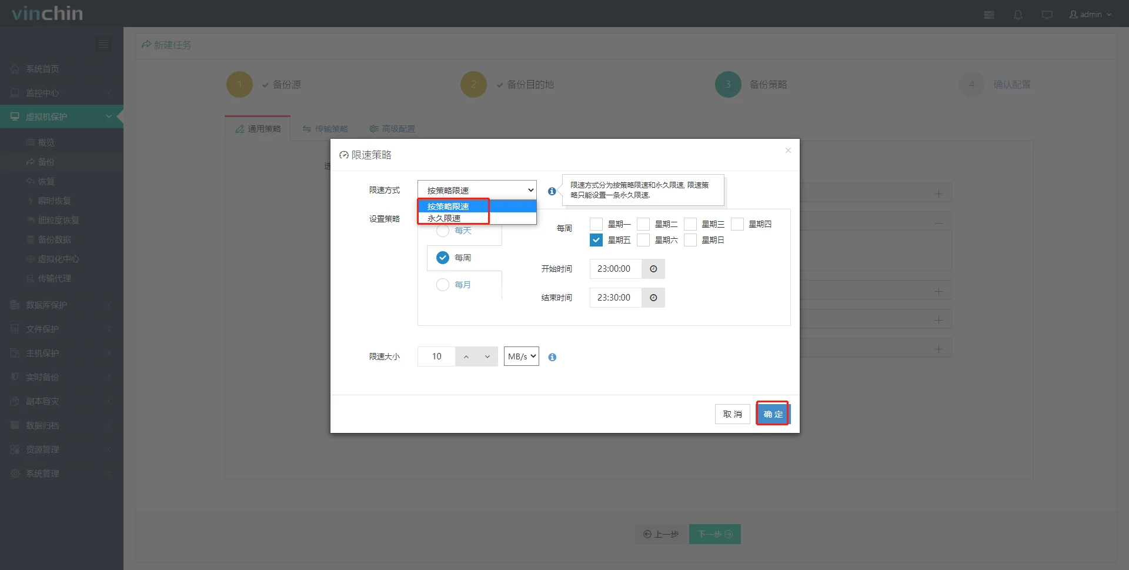Viewport: 1129px width, 570px height.
Task: Select the 每月 radio button
Action: (x=442, y=285)
